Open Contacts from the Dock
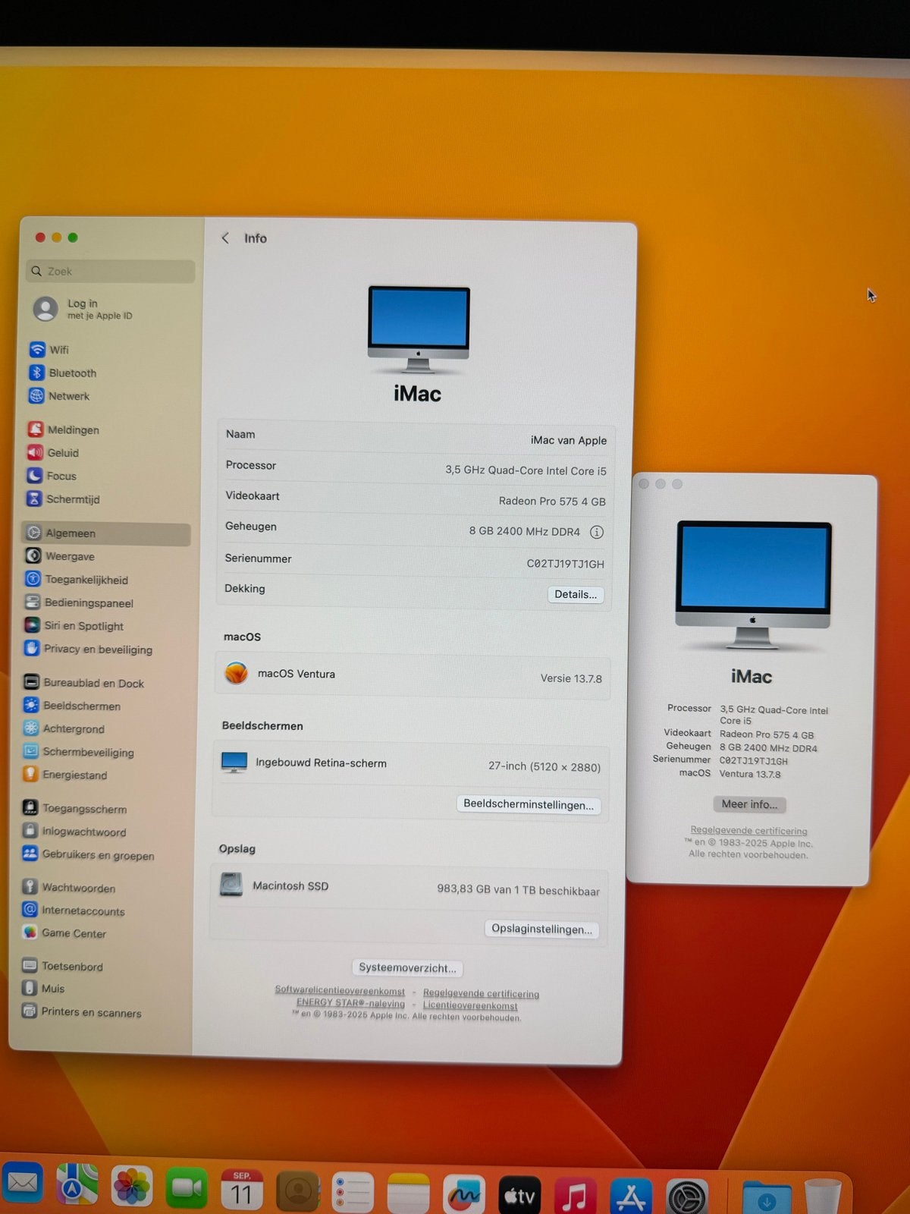The width and height of the screenshot is (910, 1214). point(298,1191)
